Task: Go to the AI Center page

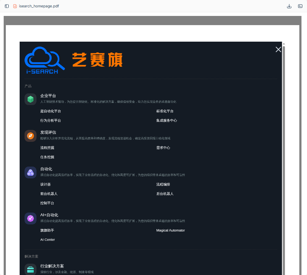Action: coord(48,240)
